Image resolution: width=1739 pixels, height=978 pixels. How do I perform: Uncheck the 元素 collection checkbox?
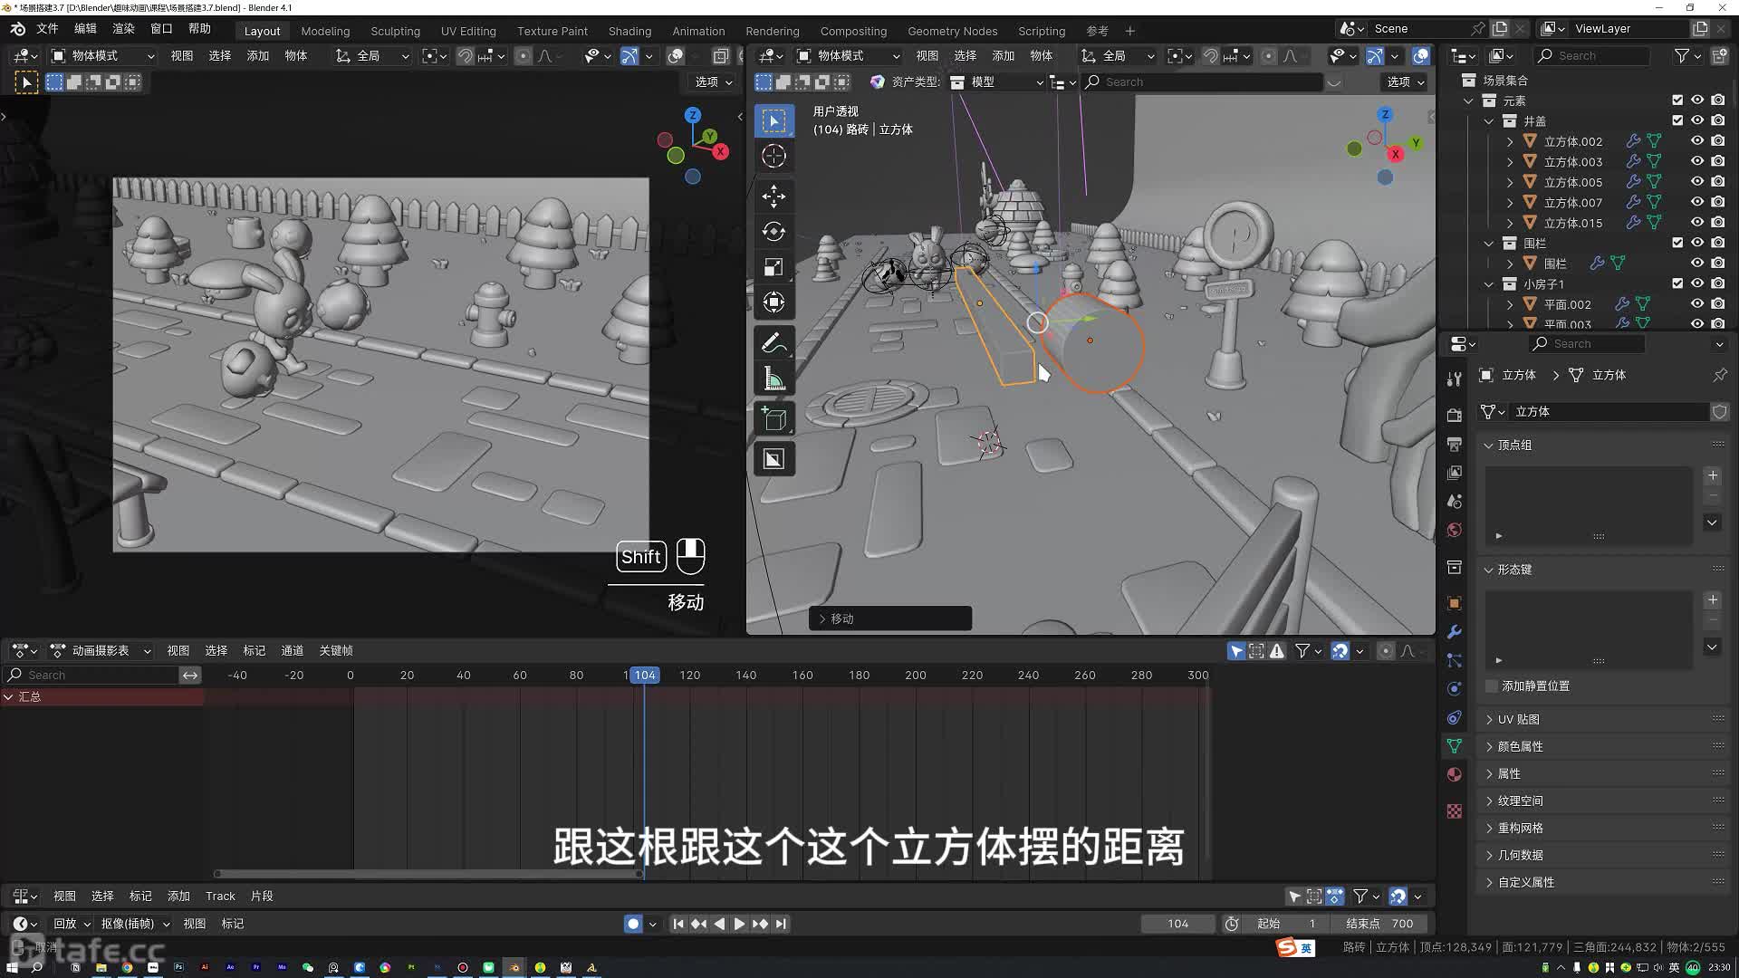[1677, 101]
